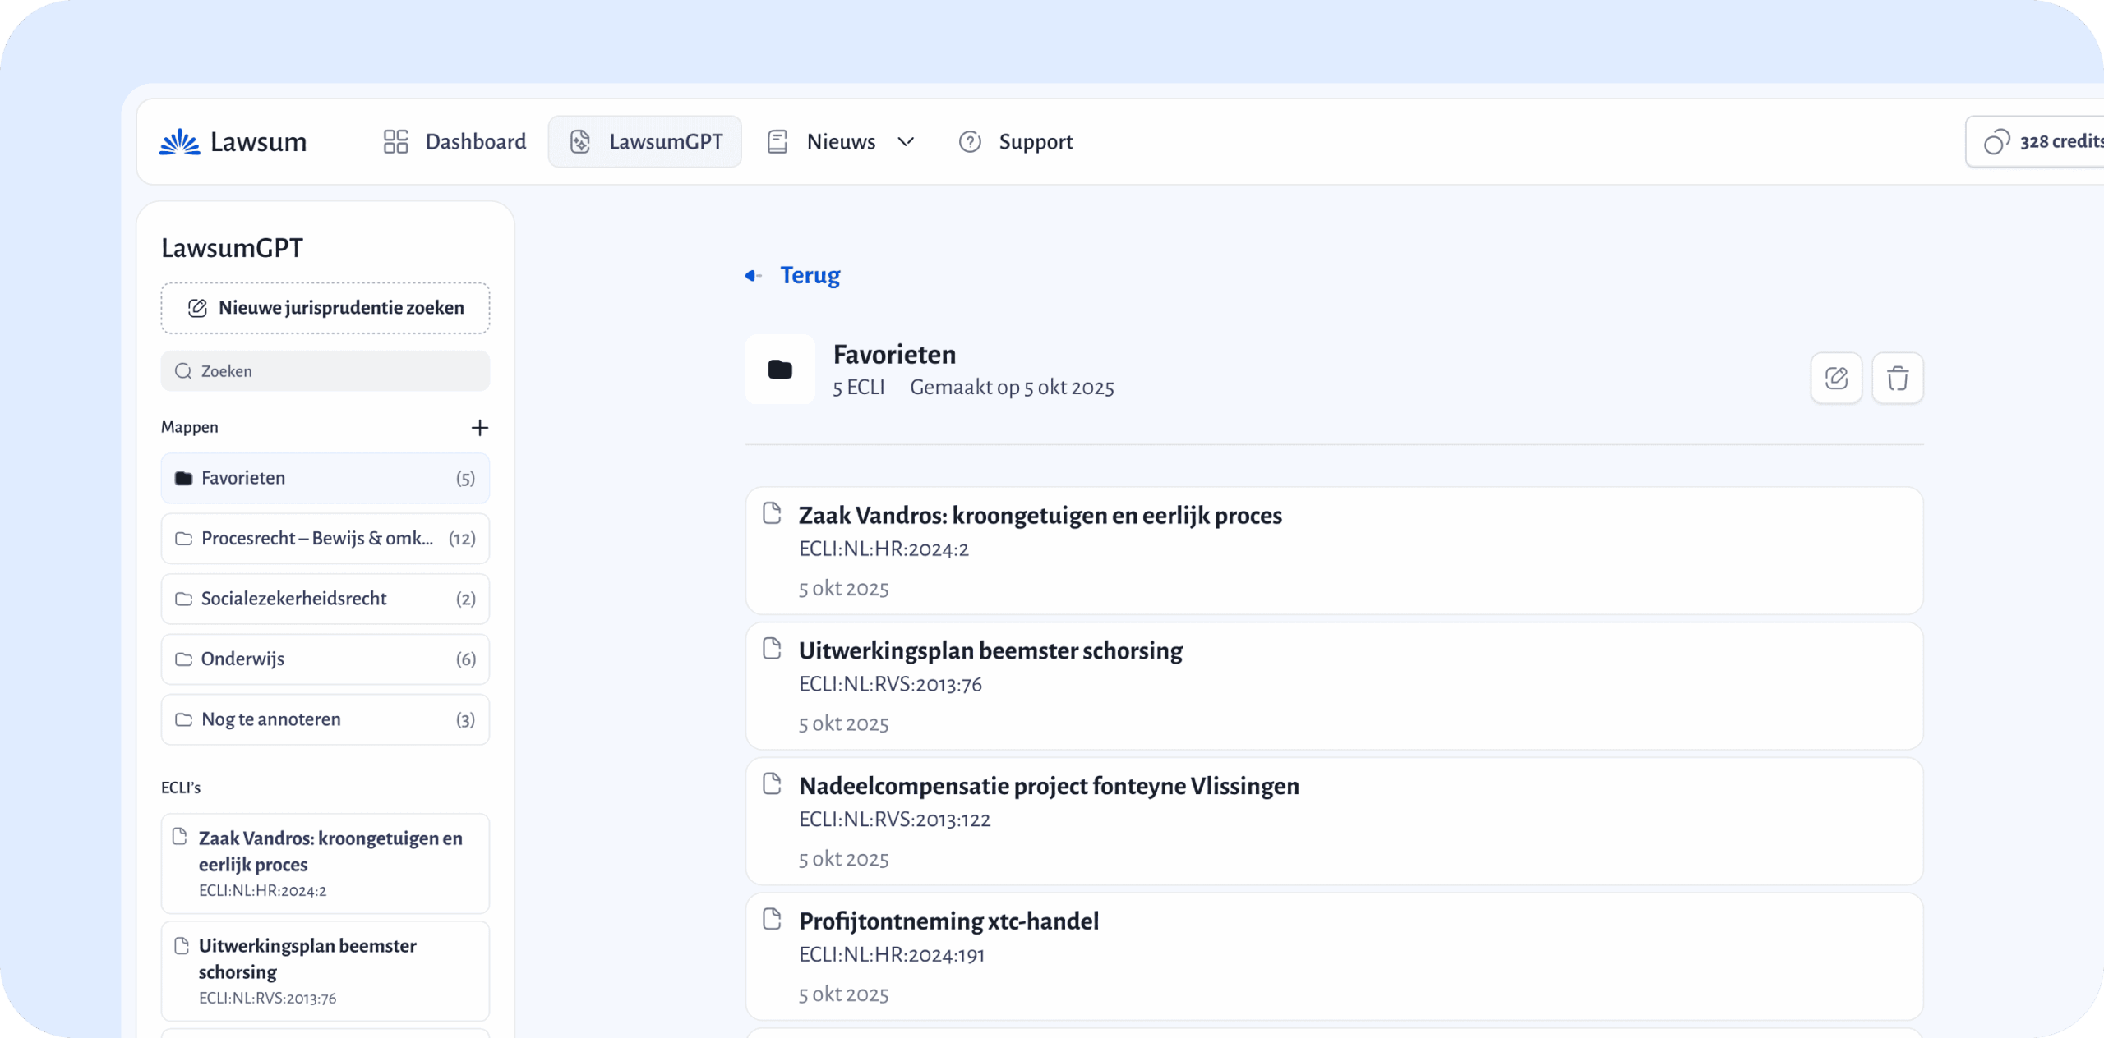Delete the Favorieten folder via trash icon
This screenshot has height=1038, width=2104.
click(1898, 378)
